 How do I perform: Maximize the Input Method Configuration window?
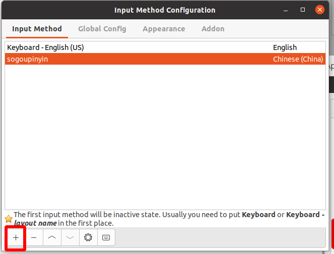303,10
